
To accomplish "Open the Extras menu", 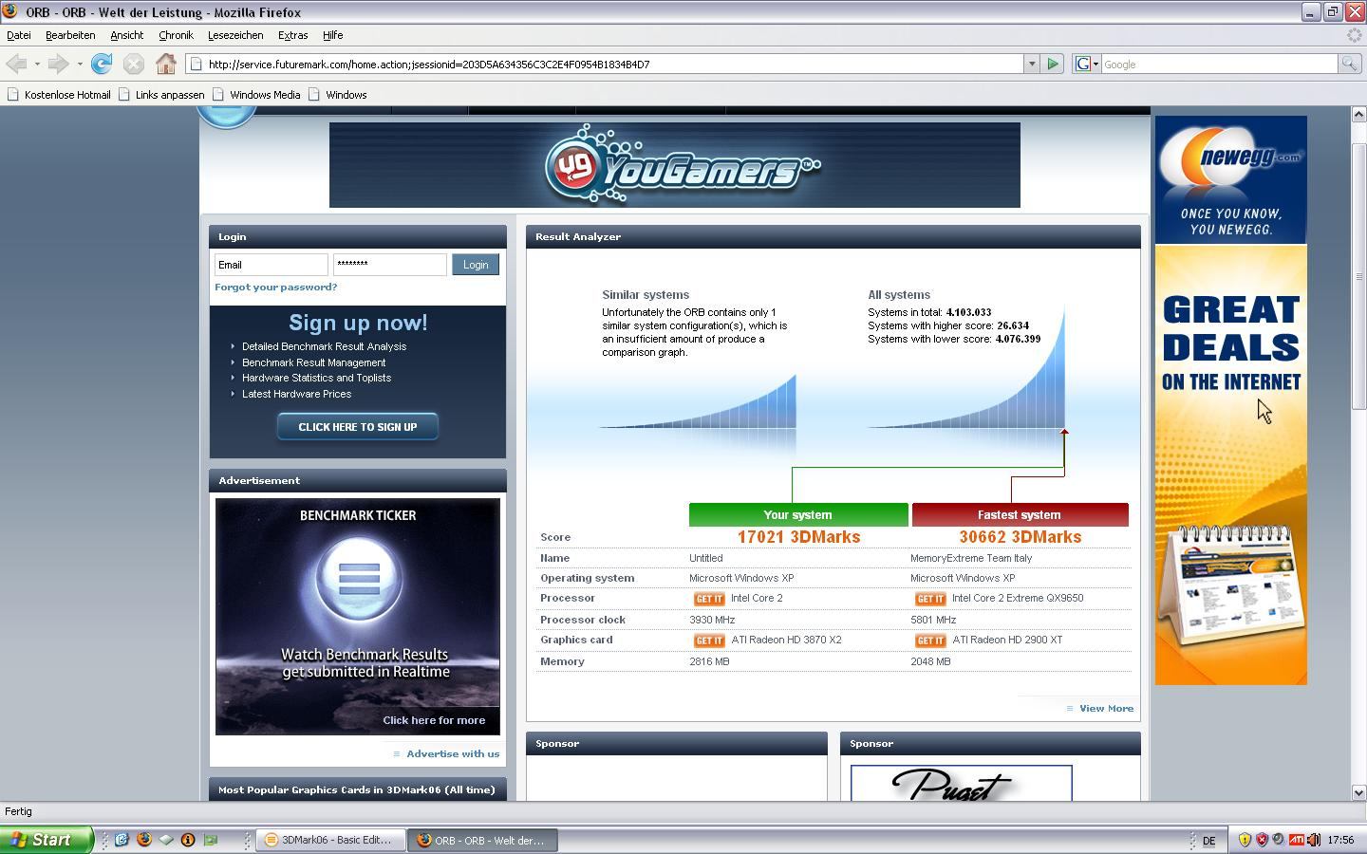I will click(292, 35).
